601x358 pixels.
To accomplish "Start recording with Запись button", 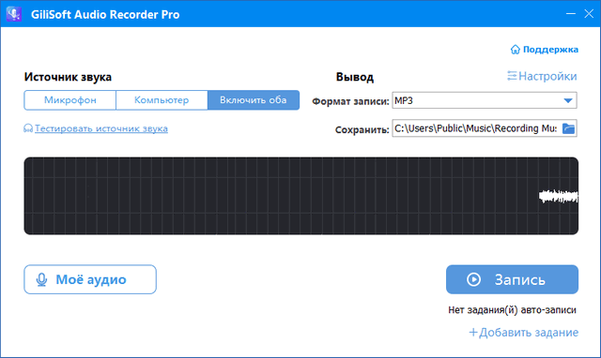I will click(x=512, y=279).
